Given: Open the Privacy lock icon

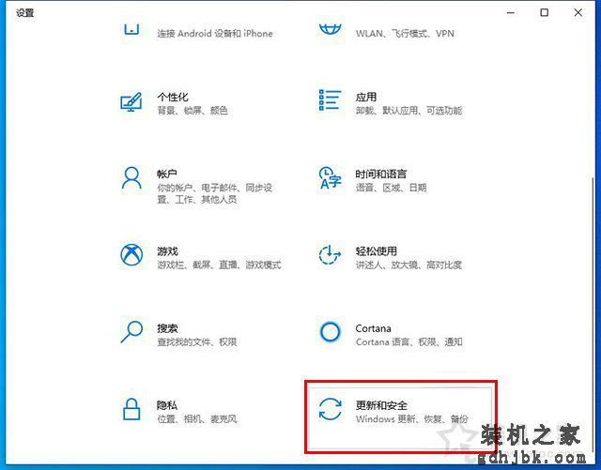Looking at the screenshot, I should pyautogui.click(x=131, y=409).
